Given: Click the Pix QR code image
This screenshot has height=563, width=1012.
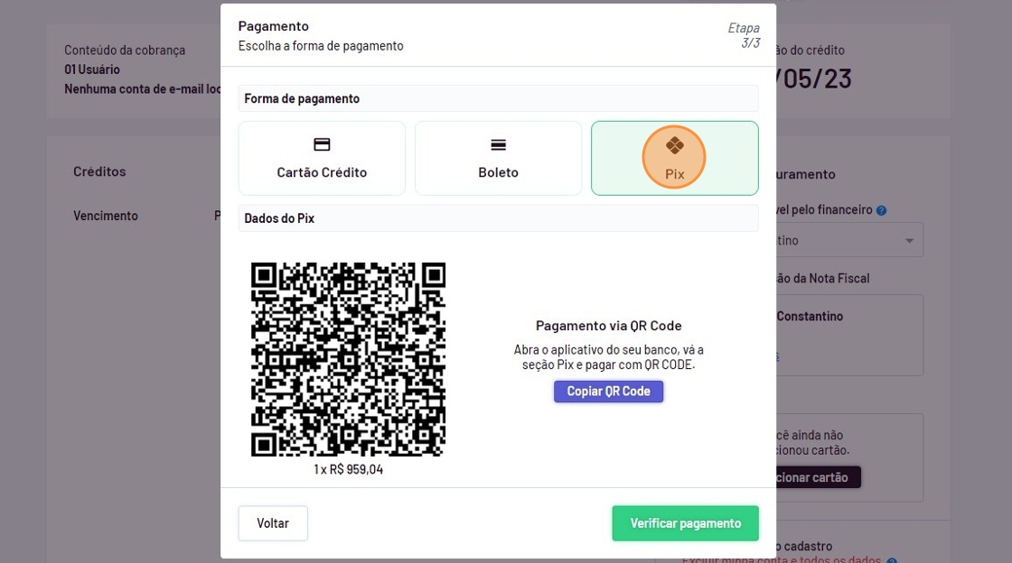Looking at the screenshot, I should pos(348,359).
